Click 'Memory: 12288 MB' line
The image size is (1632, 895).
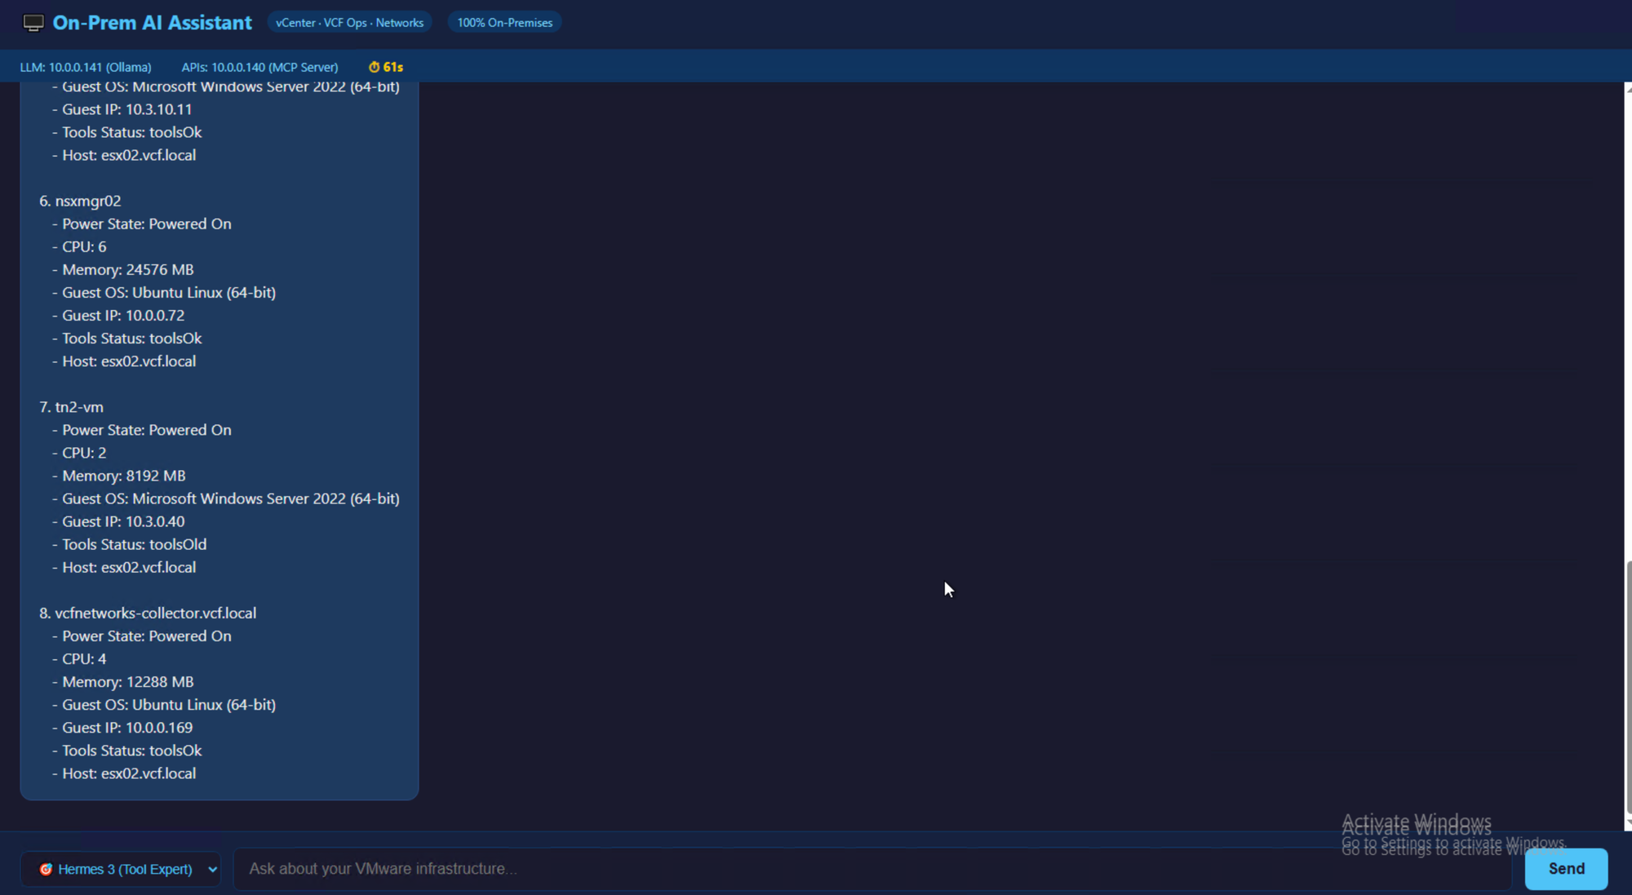tap(123, 681)
